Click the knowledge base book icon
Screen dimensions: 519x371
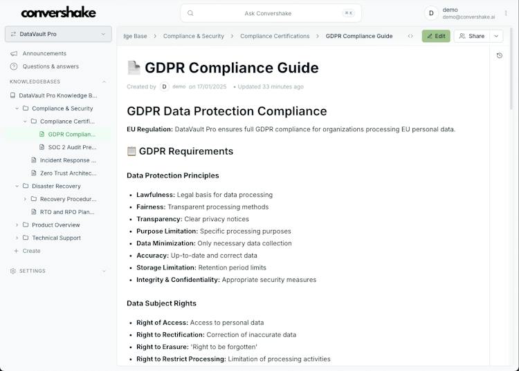pyautogui.click(x=12, y=95)
